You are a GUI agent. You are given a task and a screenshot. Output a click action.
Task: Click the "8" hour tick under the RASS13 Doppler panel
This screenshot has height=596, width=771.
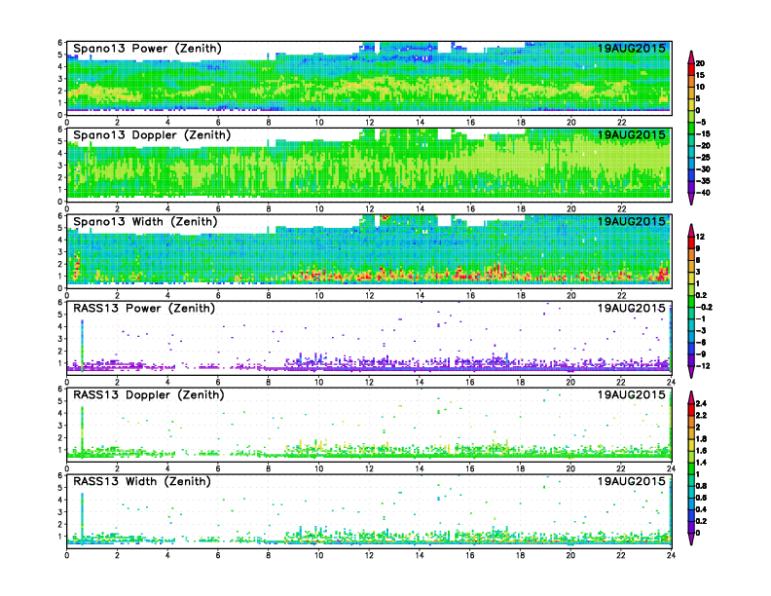(269, 468)
